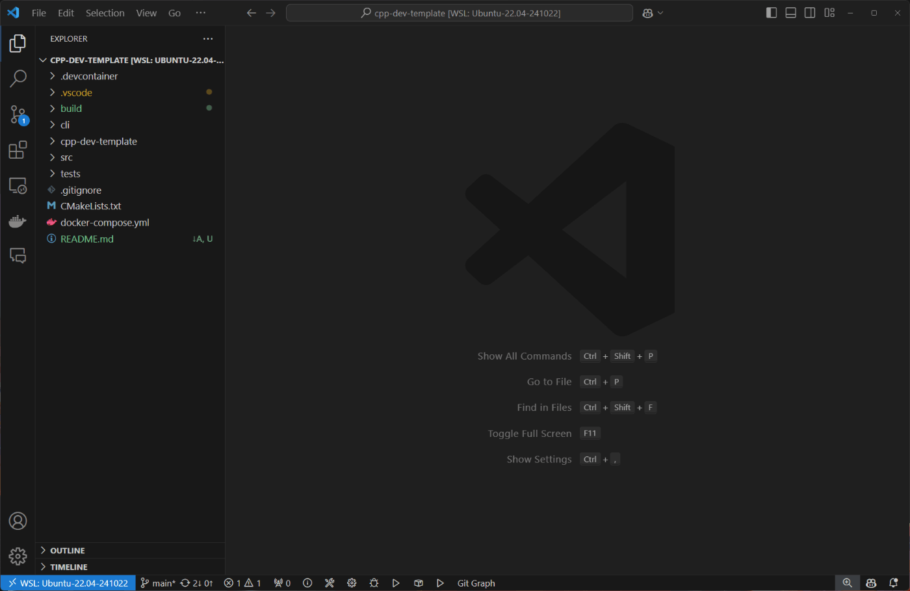This screenshot has height=591, width=910.
Task: Open Git Graph from status bar
Action: click(x=476, y=583)
